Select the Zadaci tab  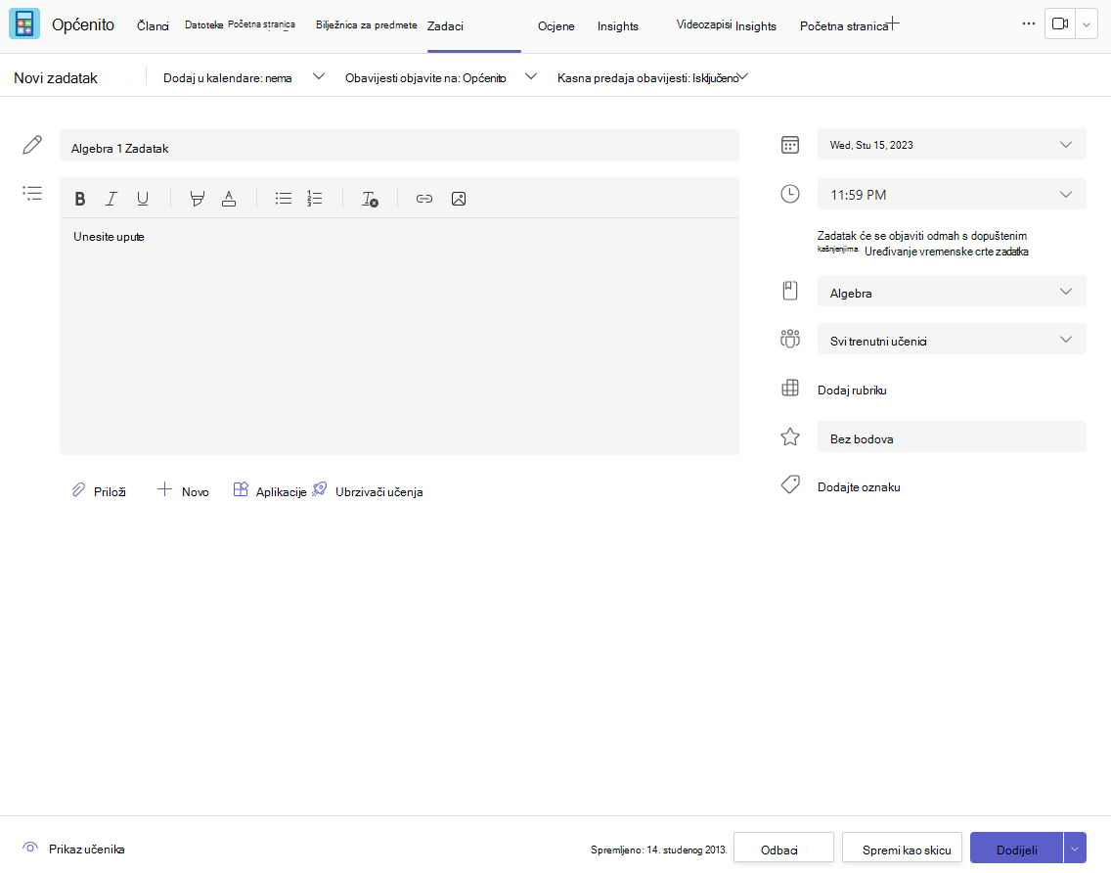click(445, 26)
